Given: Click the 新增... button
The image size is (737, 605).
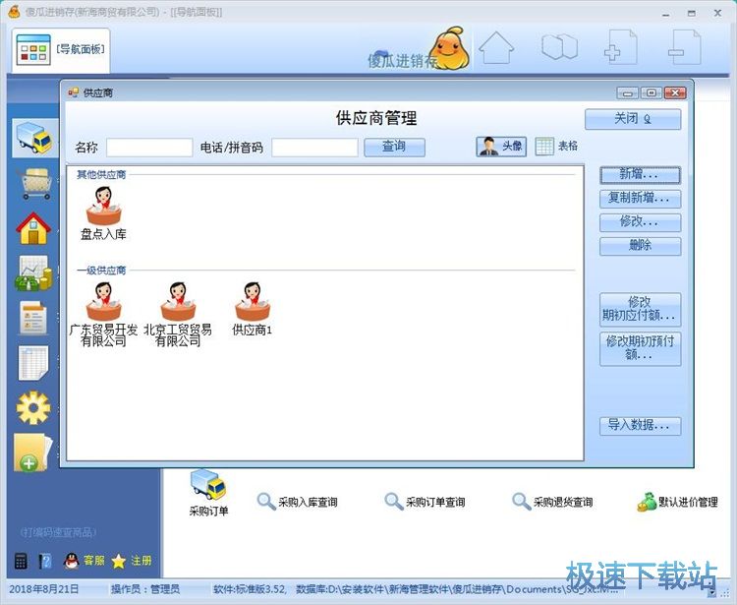Looking at the screenshot, I should (x=640, y=174).
